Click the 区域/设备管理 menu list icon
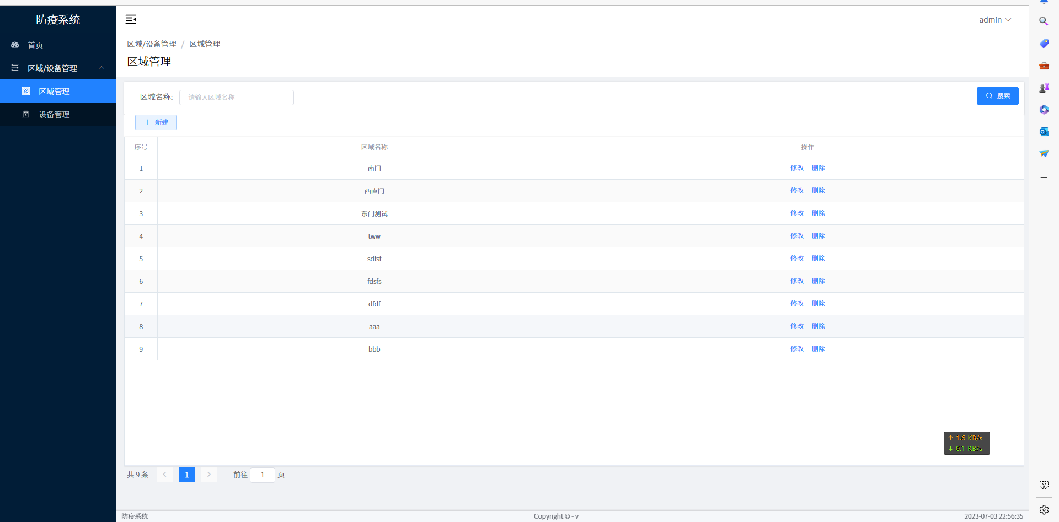The width and height of the screenshot is (1059, 522). pyautogui.click(x=15, y=68)
